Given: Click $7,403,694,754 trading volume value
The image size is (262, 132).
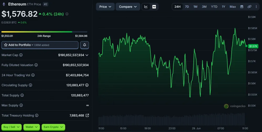Looking at the screenshot, I should [77, 75].
